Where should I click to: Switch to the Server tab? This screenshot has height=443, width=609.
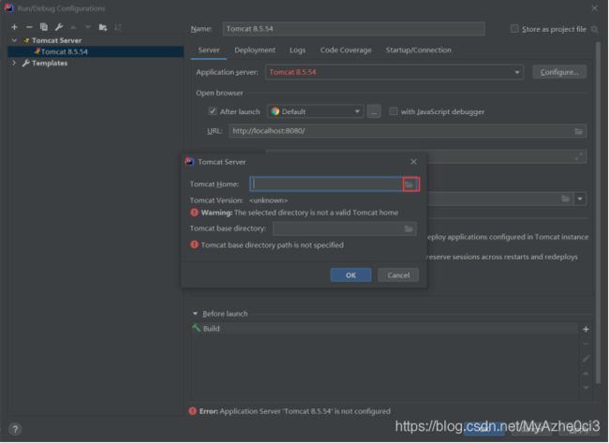pyautogui.click(x=209, y=50)
